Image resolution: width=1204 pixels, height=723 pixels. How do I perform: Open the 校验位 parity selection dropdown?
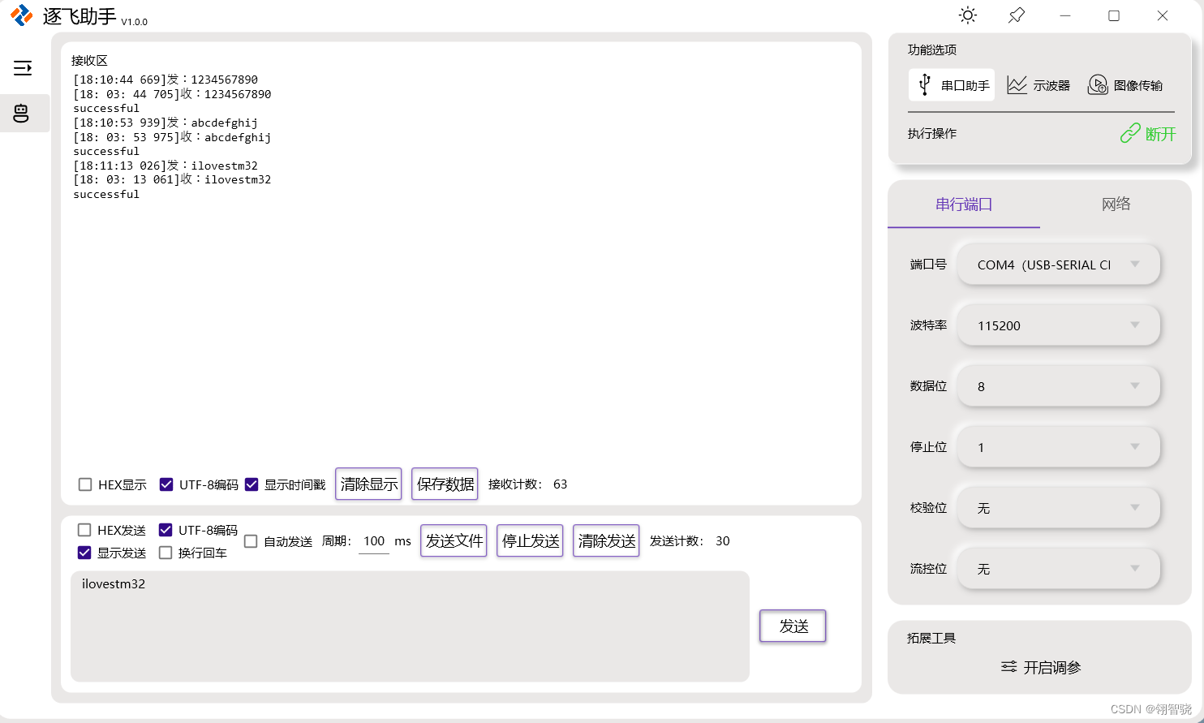[1058, 507]
